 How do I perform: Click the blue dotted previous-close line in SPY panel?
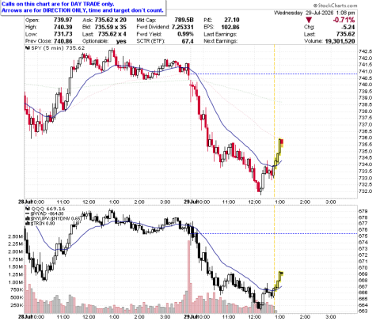point(274,74)
